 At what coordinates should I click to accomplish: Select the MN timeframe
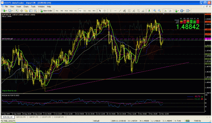[x=94, y=11]
